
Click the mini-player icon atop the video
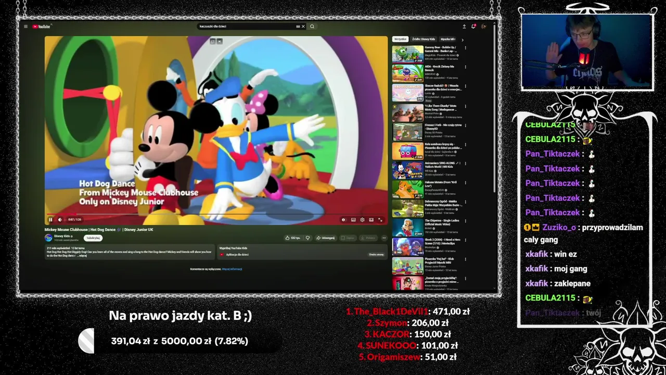[213, 41]
